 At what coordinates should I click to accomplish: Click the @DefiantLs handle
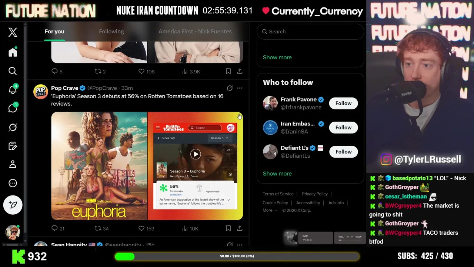pyautogui.click(x=295, y=156)
